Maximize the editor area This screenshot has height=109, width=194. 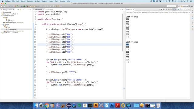(123, 9)
